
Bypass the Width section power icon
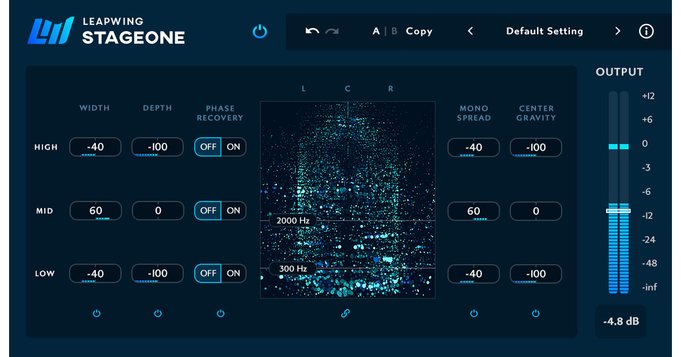(x=95, y=313)
